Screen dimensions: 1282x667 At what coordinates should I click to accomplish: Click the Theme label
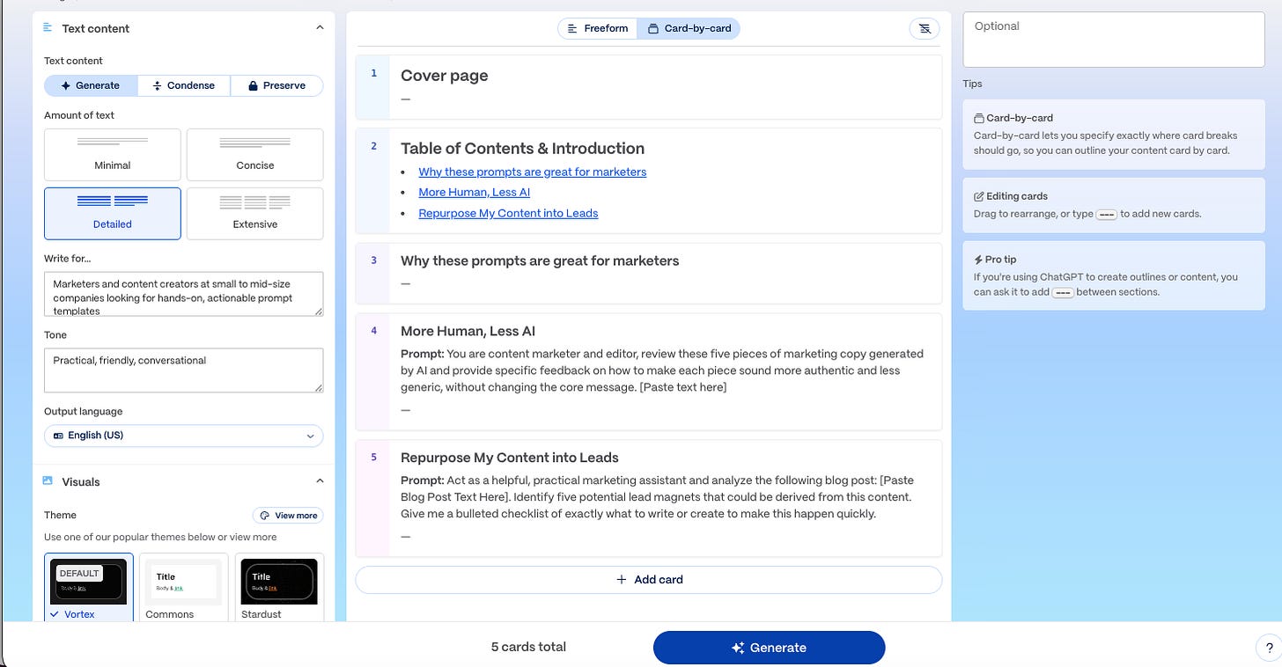[61, 516]
